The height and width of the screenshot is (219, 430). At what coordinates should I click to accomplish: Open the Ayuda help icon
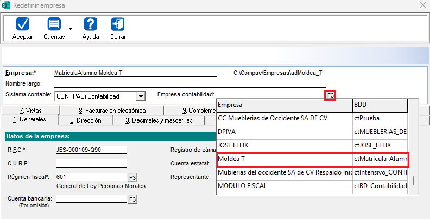point(90,24)
